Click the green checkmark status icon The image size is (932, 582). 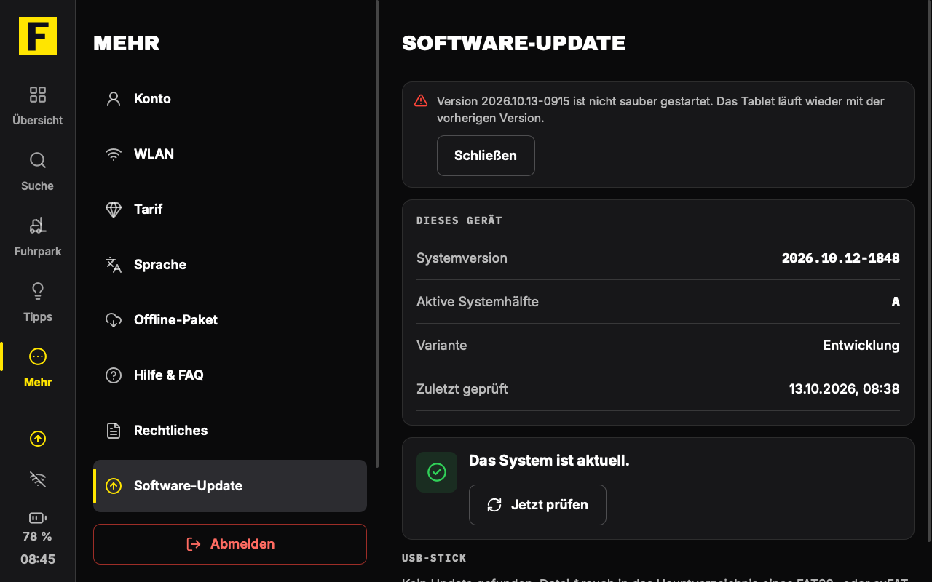pyautogui.click(x=437, y=472)
